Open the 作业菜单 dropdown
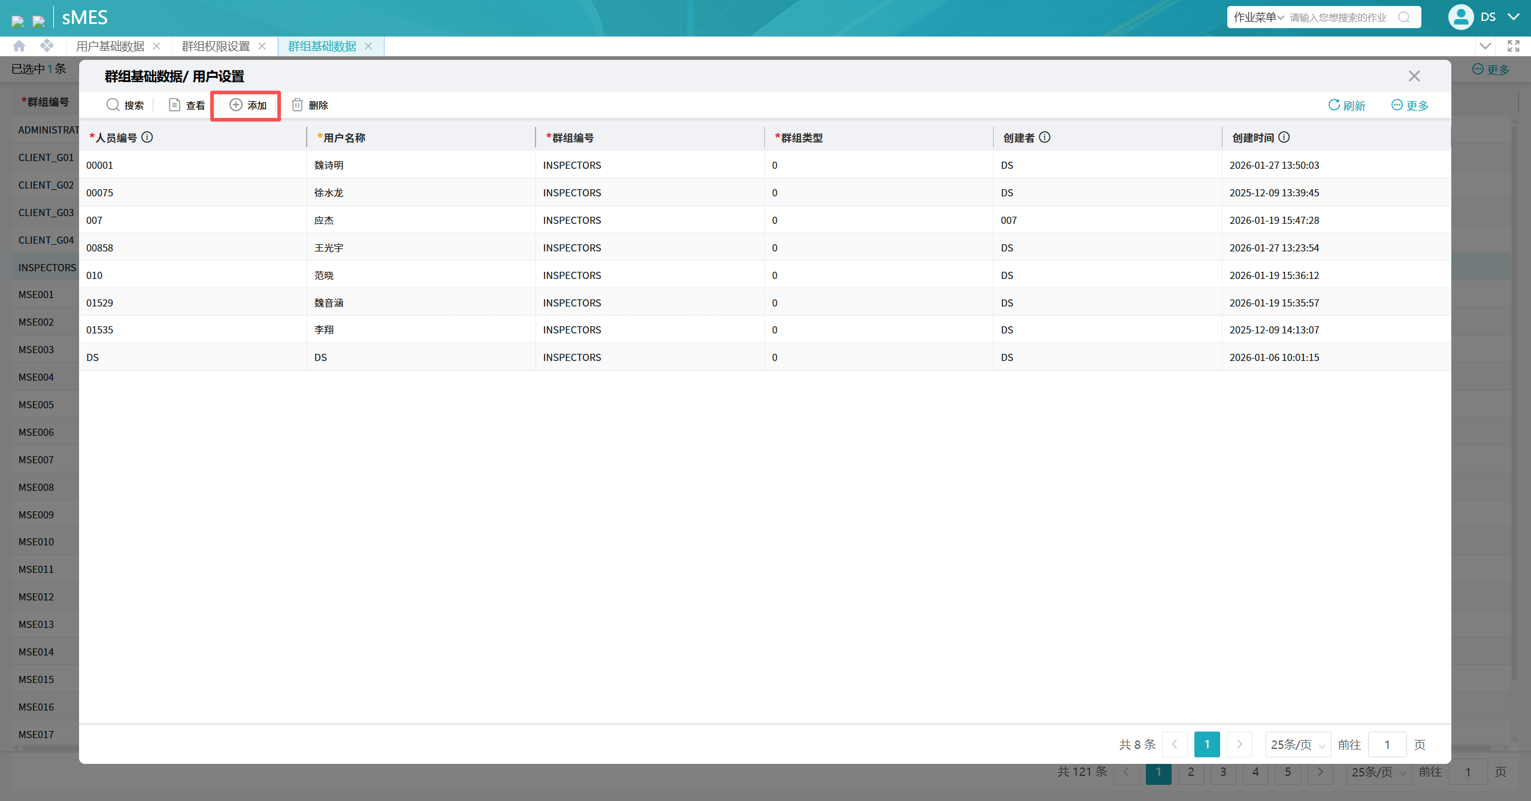The height and width of the screenshot is (801, 1531). pyautogui.click(x=1258, y=17)
